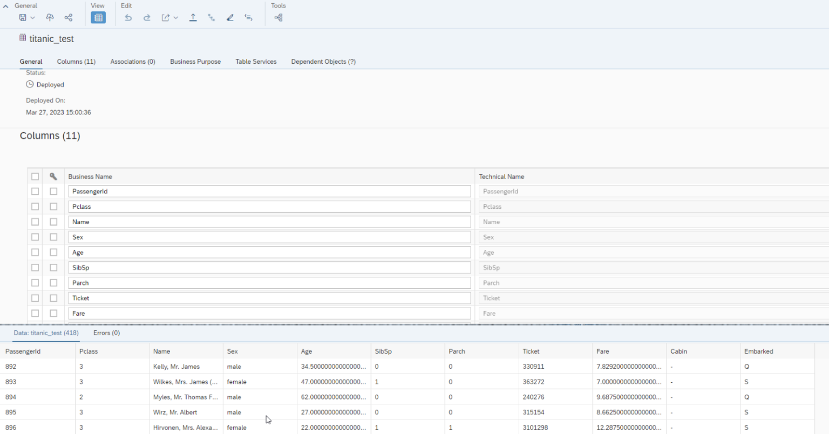The image size is (829, 434).
Task: Click the Save icon in General group
Action: click(x=23, y=18)
